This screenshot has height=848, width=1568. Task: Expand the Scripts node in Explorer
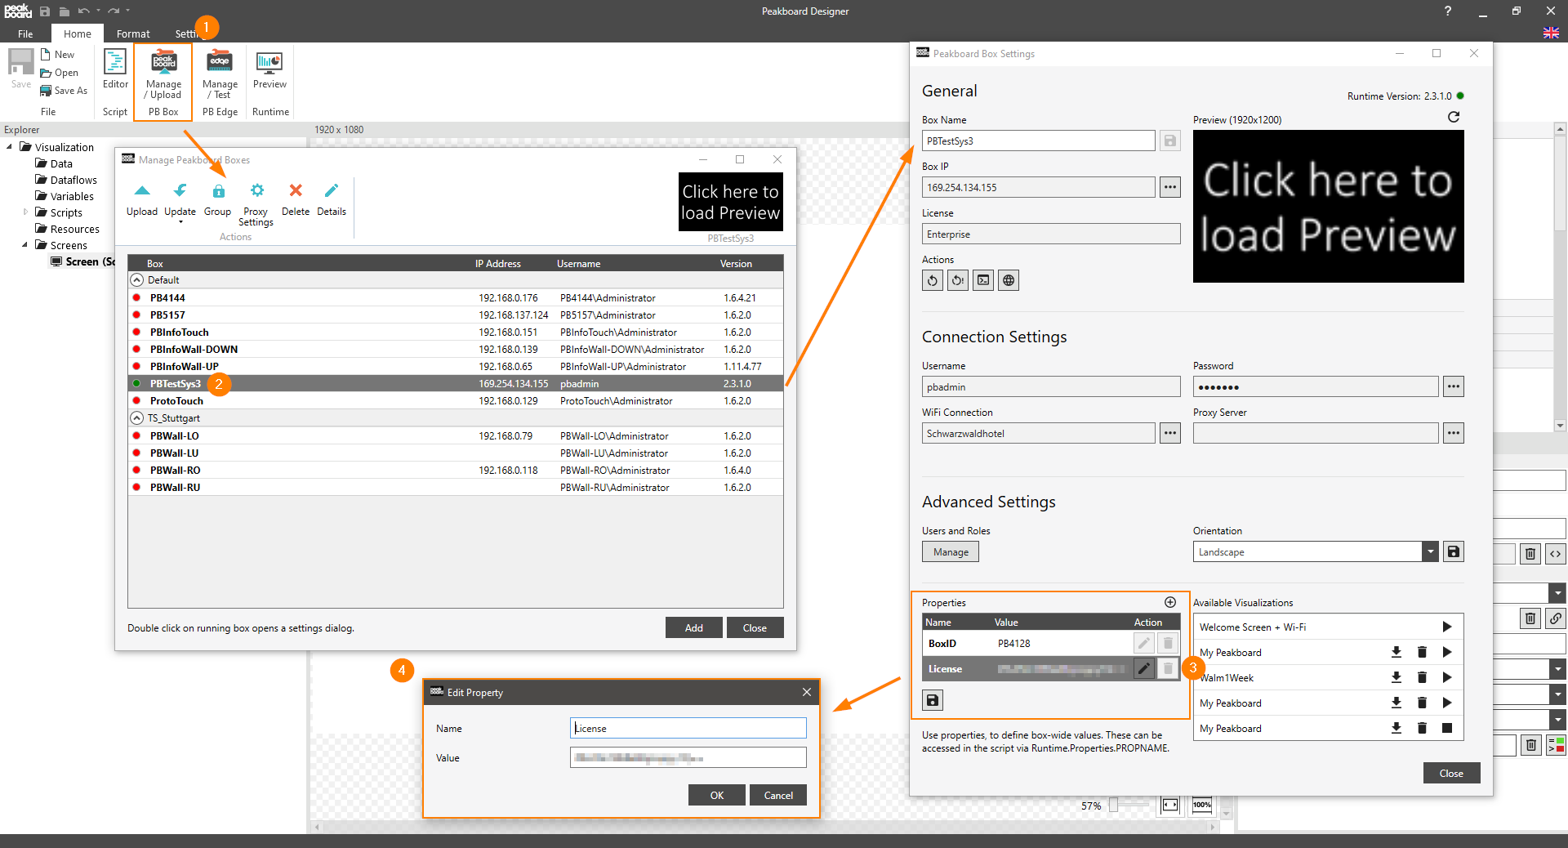(25, 212)
